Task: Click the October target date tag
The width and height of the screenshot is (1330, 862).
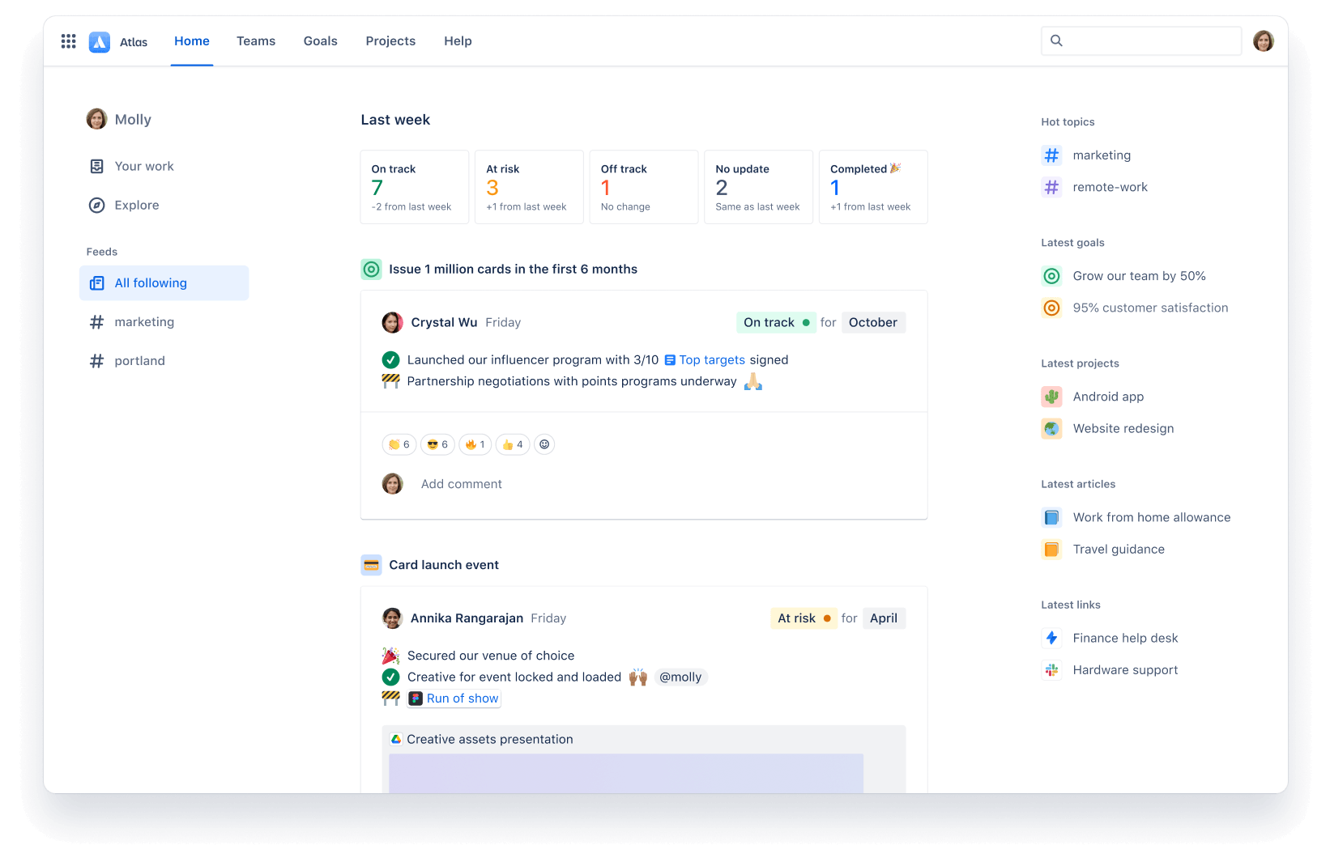Action: click(872, 322)
